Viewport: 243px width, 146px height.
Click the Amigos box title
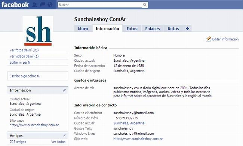click(16, 136)
